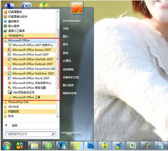Open Microsoft Office InfoPath 2007 icon
This screenshot has width=168, height=151.
[x=10, y=59]
